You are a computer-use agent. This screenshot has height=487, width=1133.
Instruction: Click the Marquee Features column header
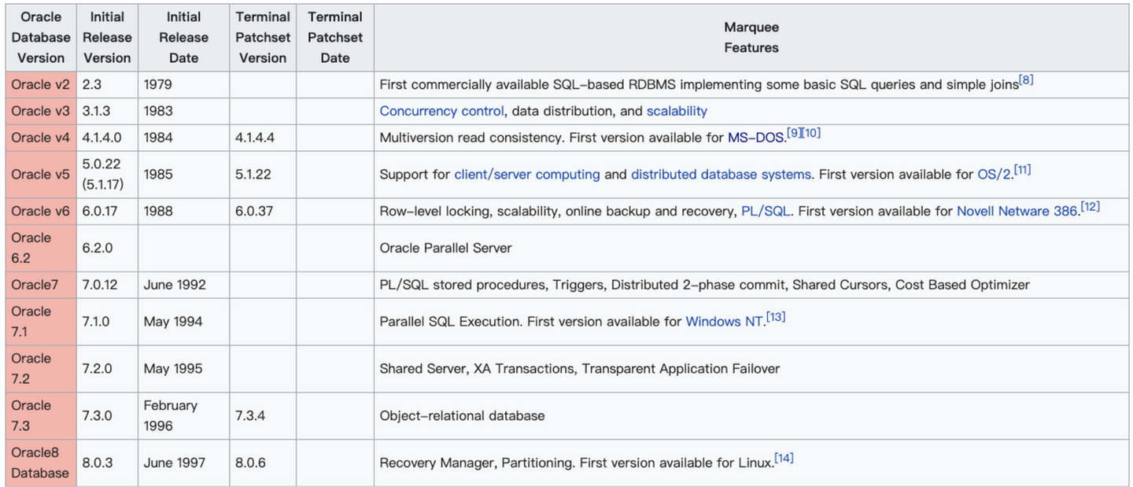751,38
